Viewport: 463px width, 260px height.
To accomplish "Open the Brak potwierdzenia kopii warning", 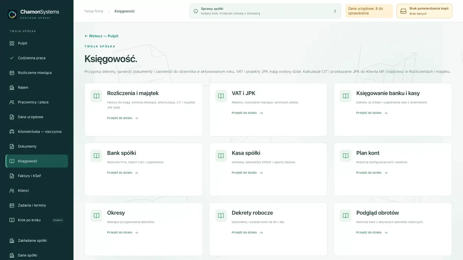I will pos(424,11).
